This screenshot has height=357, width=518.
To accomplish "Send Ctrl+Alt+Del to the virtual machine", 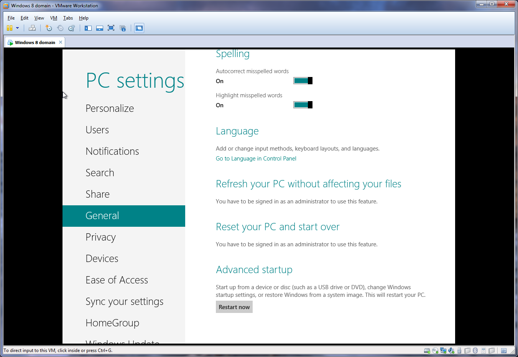I will pos(32,28).
